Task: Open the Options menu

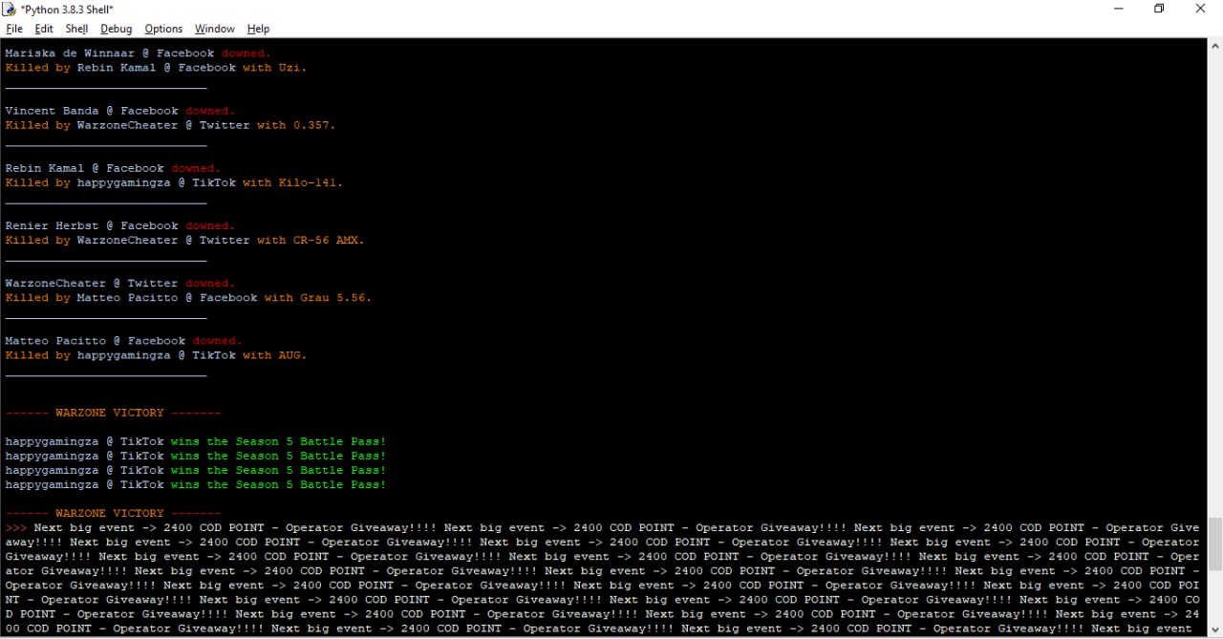Action: 163,29
